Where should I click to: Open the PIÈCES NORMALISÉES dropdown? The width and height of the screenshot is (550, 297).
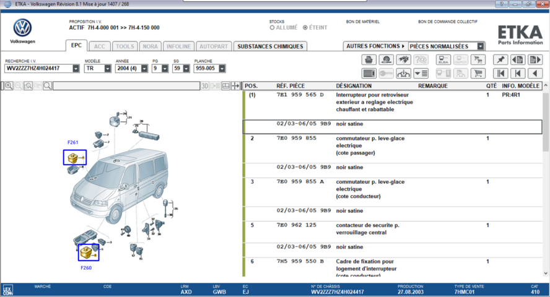481,46
